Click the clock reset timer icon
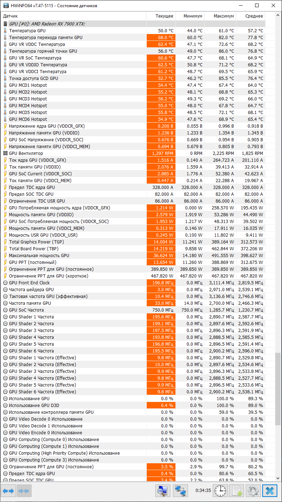The width and height of the screenshot is (282, 502). click(221, 490)
